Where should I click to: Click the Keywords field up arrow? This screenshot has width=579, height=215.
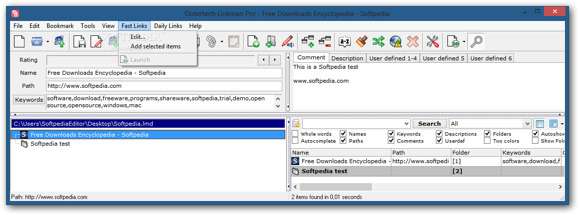278,99
